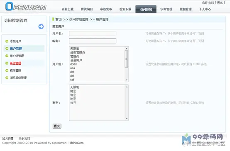Image resolution: width=230 pixels, height=151 pixels.
Task: Open the 检索下载 tab
Action: [125, 9]
